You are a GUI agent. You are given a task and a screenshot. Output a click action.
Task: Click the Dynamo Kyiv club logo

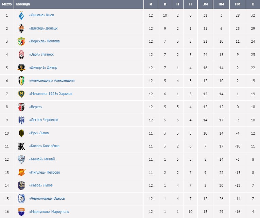coord(21,15)
